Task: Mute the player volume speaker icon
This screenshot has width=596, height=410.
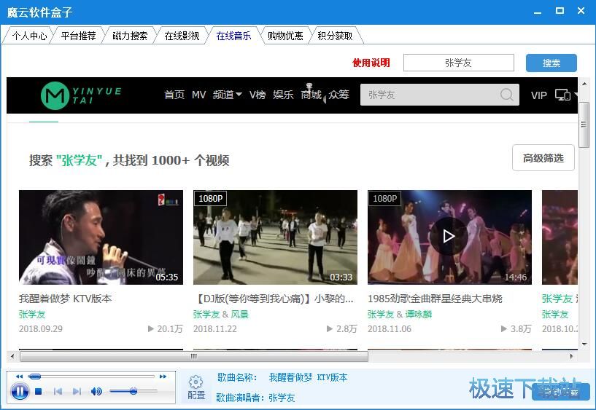Action: (96, 391)
